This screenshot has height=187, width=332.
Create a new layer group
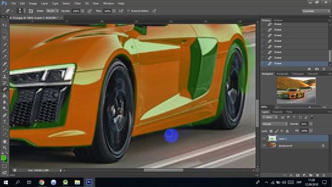tap(311, 176)
